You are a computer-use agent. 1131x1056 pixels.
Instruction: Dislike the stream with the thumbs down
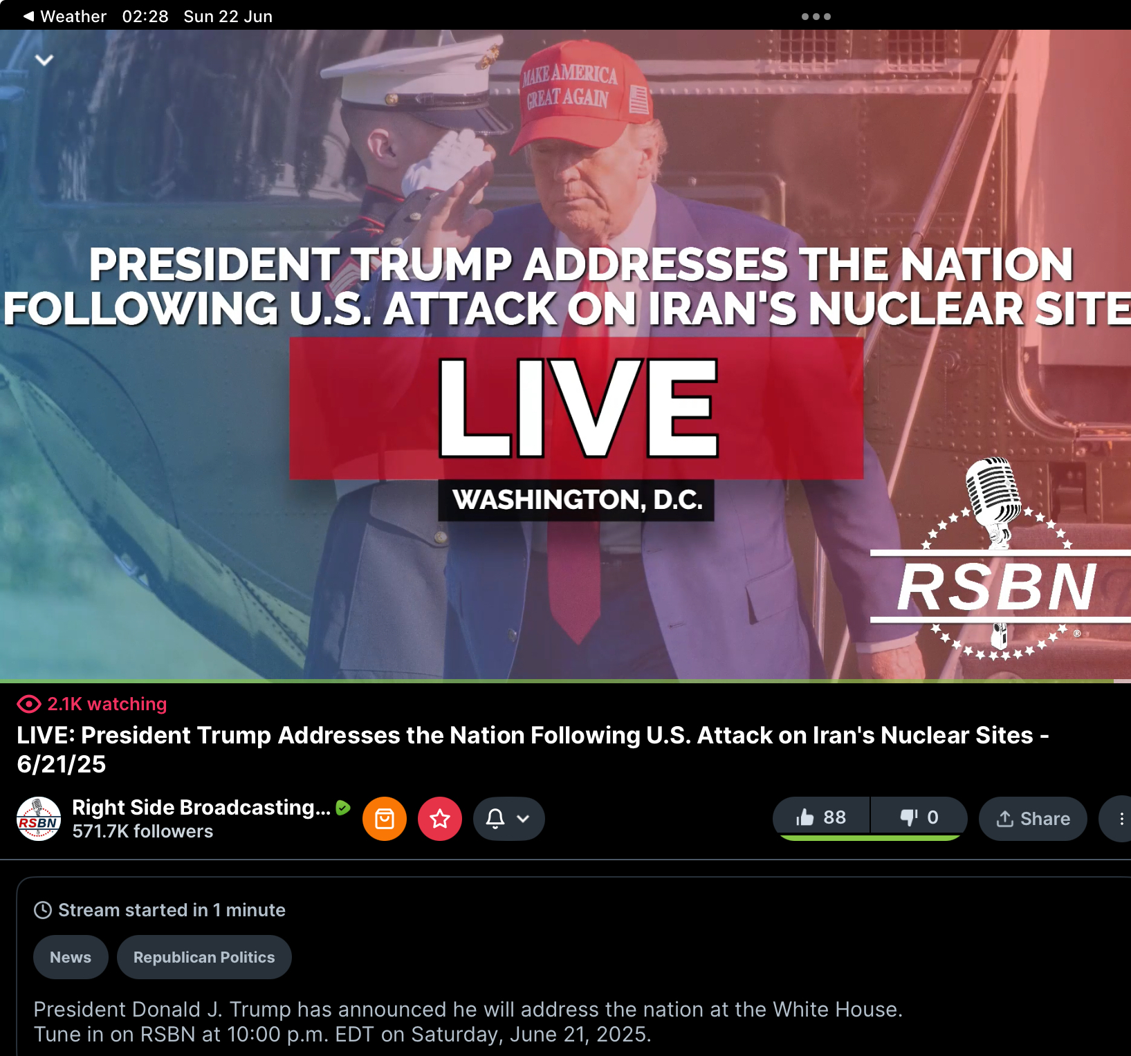[919, 817]
